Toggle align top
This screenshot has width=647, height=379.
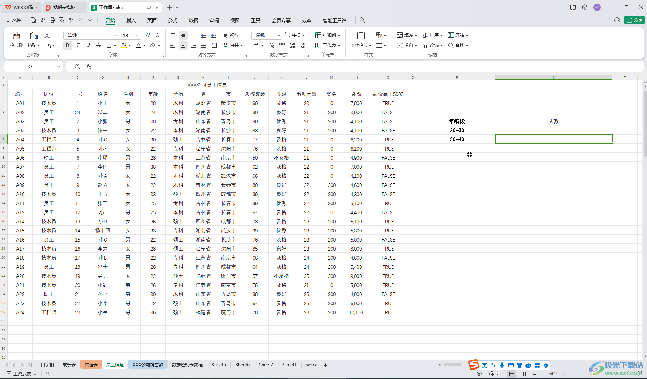coord(173,35)
